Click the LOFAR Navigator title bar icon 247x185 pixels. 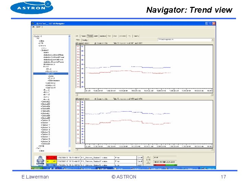pos(33,24)
